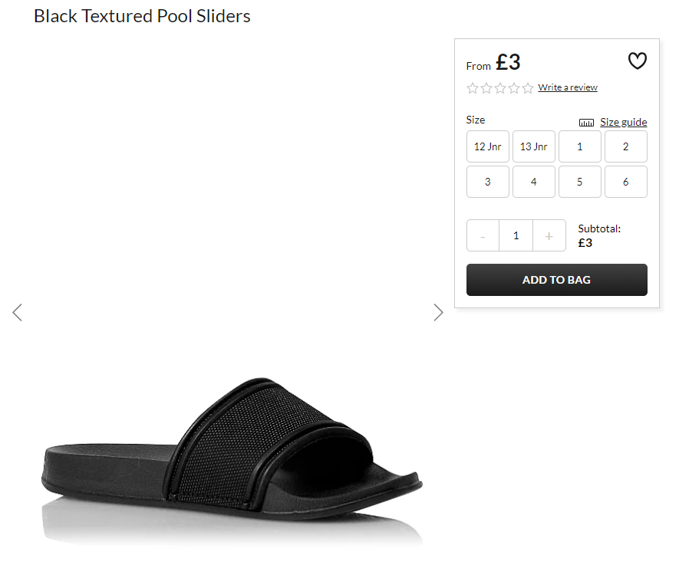This screenshot has height=562, width=679.
Task: Choose size 2 option
Action: pos(626,146)
